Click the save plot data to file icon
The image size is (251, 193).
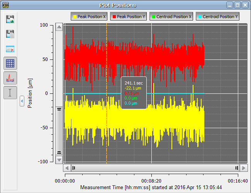click(10, 34)
